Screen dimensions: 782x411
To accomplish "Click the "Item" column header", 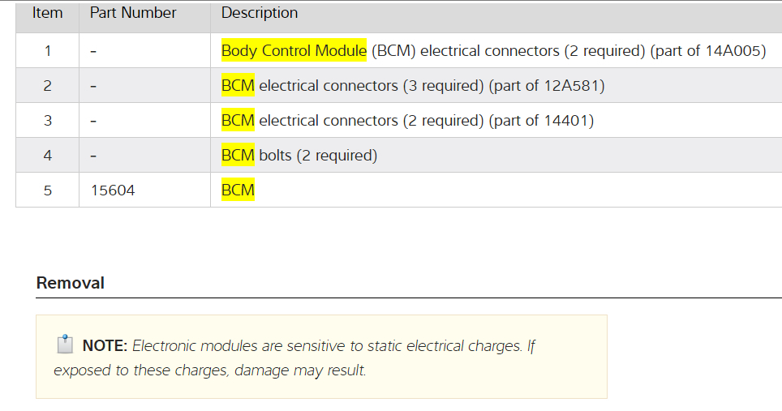I will pyautogui.click(x=47, y=13).
